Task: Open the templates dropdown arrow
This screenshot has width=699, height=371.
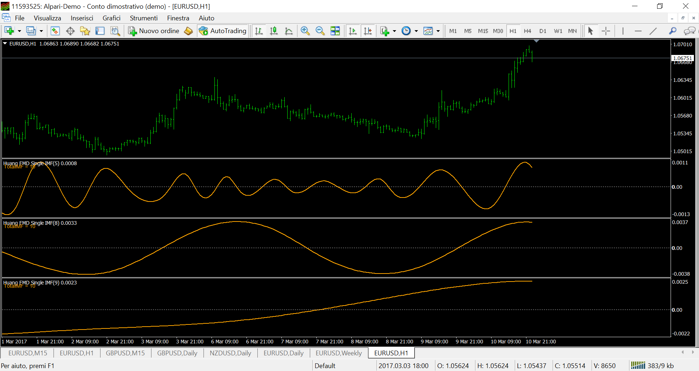Action: tap(438, 31)
